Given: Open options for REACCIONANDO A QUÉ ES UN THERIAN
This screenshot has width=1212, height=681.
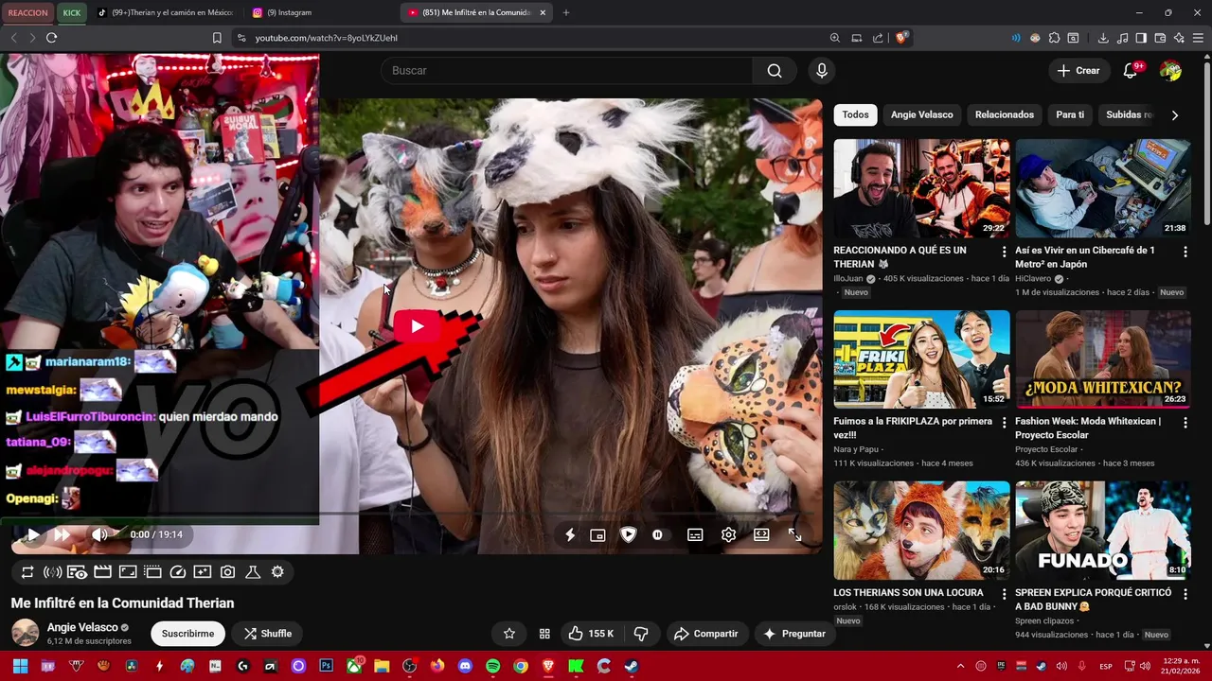Looking at the screenshot, I should pos(1004,252).
